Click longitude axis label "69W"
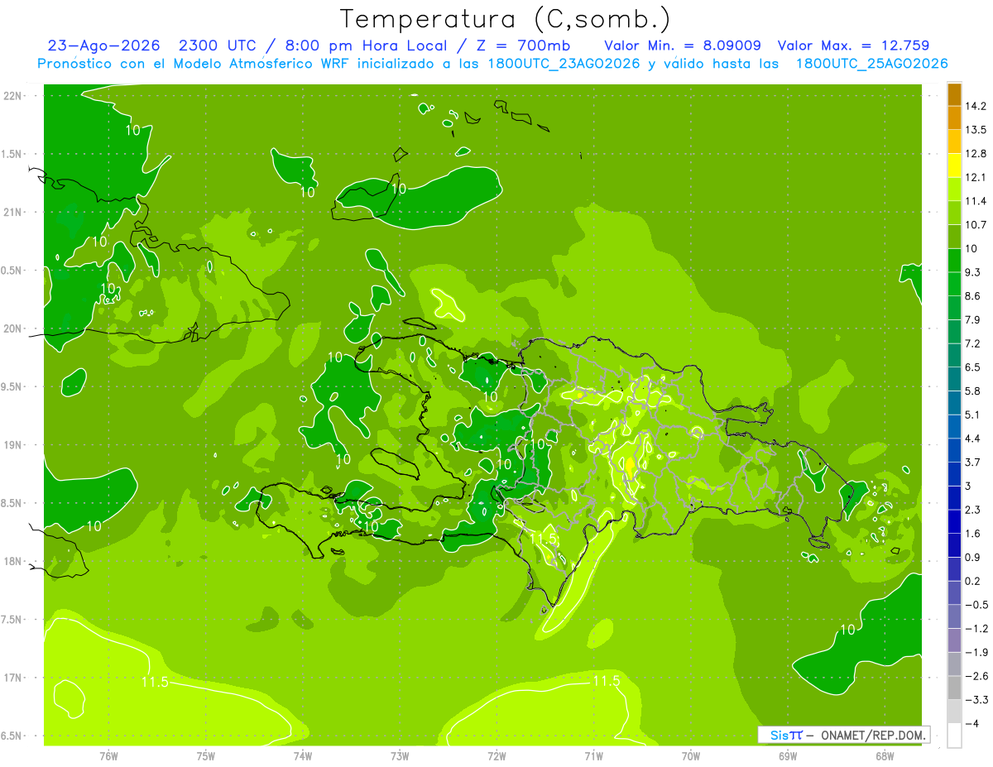 pos(788,755)
